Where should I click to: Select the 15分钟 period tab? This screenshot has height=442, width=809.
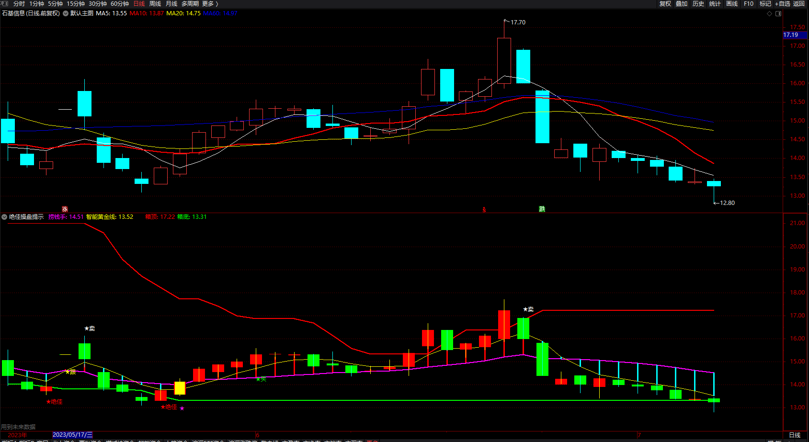pos(76,4)
